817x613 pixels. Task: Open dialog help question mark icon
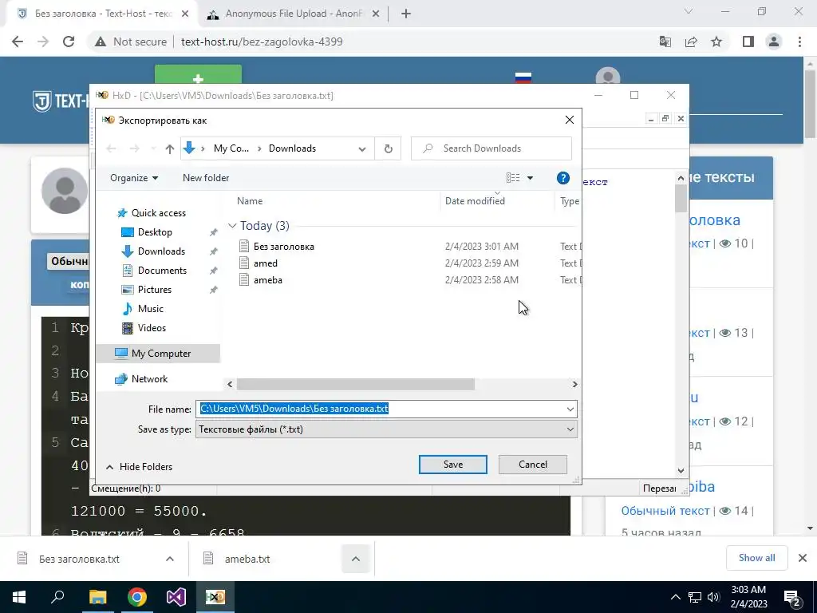pos(562,178)
